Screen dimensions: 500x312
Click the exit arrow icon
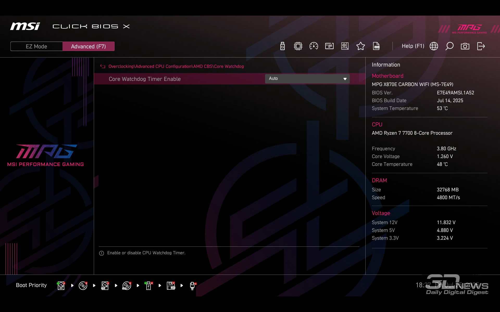coord(481,46)
